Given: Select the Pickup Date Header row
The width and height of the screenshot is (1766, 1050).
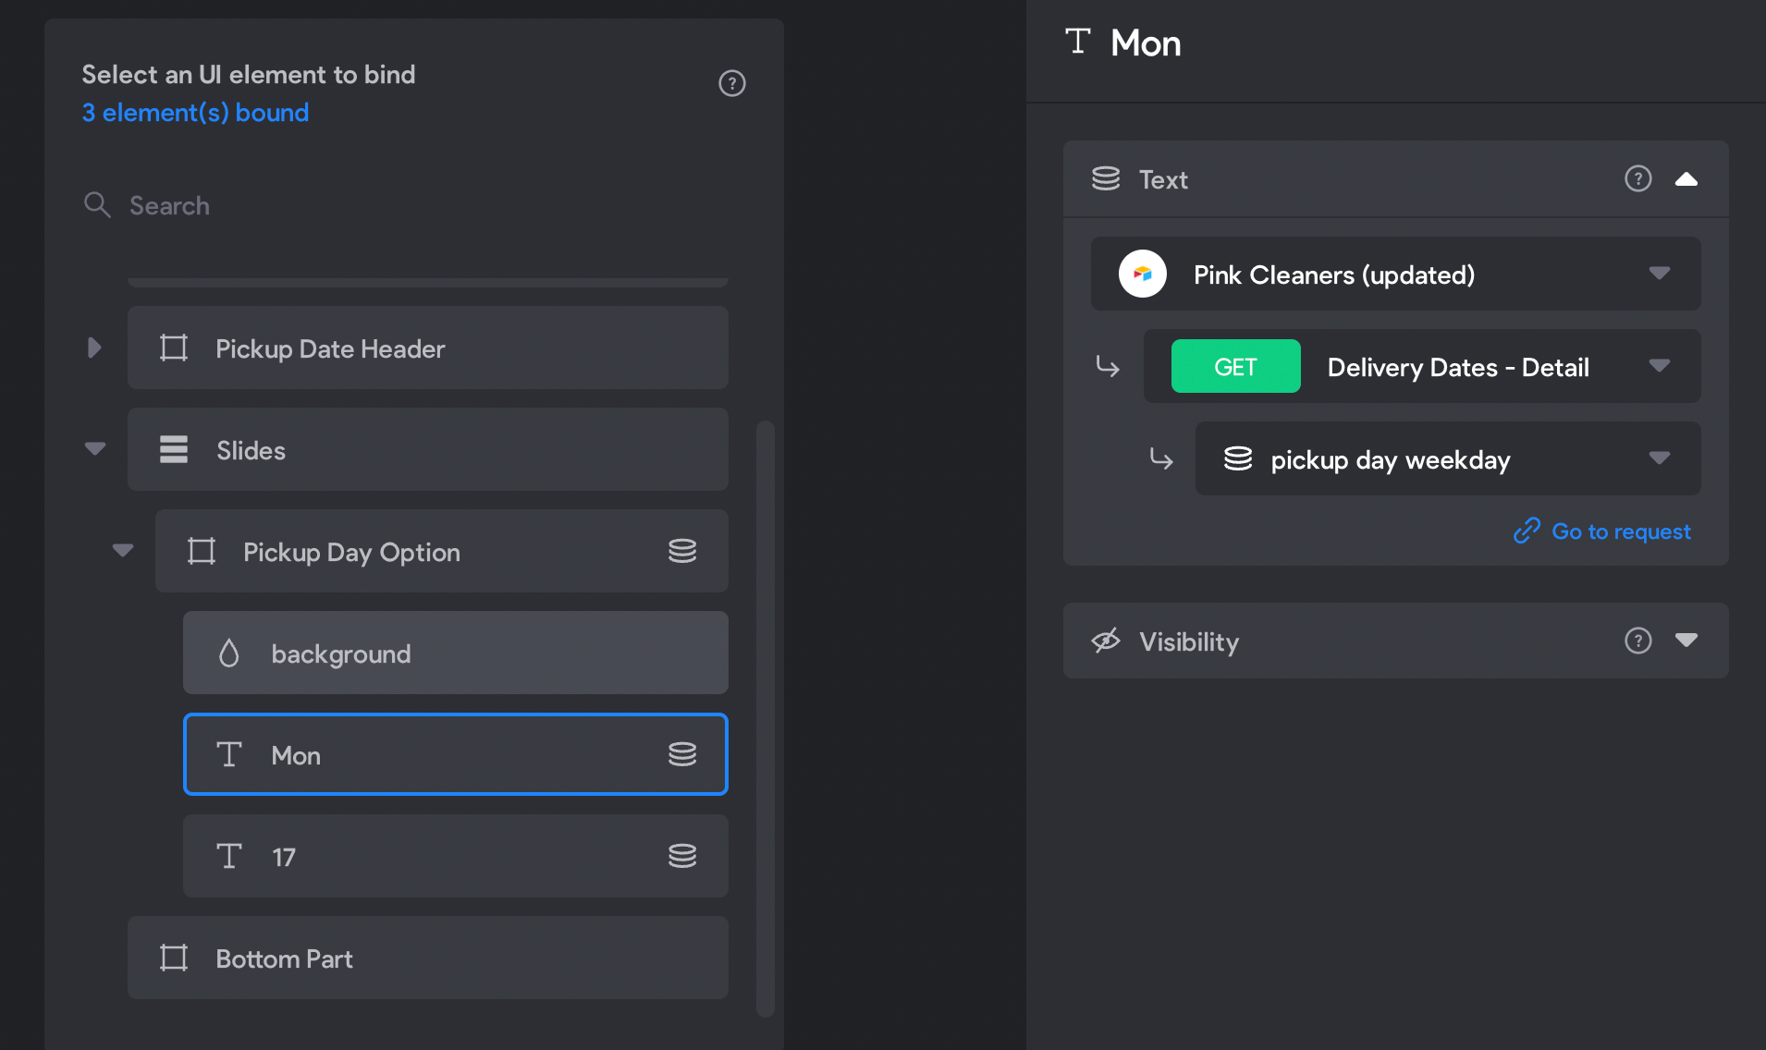Looking at the screenshot, I should coord(427,348).
